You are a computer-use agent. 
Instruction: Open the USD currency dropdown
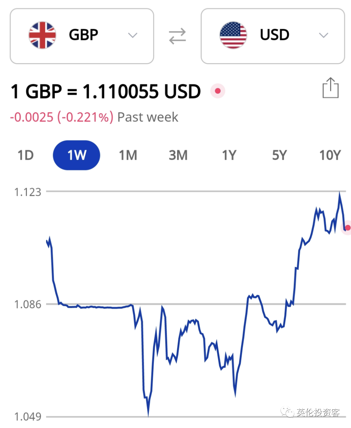click(x=273, y=36)
